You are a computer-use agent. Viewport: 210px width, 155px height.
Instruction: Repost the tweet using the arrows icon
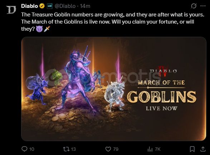(x=66, y=149)
